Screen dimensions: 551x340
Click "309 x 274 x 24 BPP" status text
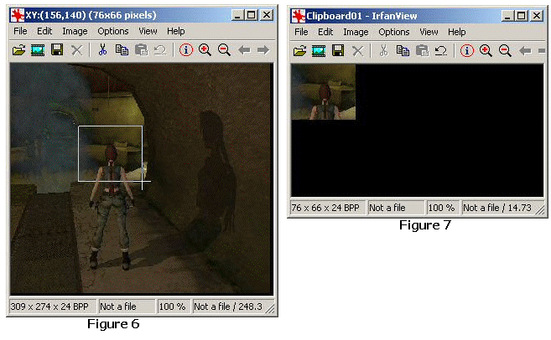pos(49,307)
